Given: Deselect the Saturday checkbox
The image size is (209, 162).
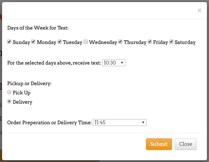Looking at the screenshot, I should click(171, 42).
